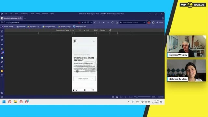This screenshot has width=208, height=117.
Task: Open the Mail menu
Action: point(32,14)
